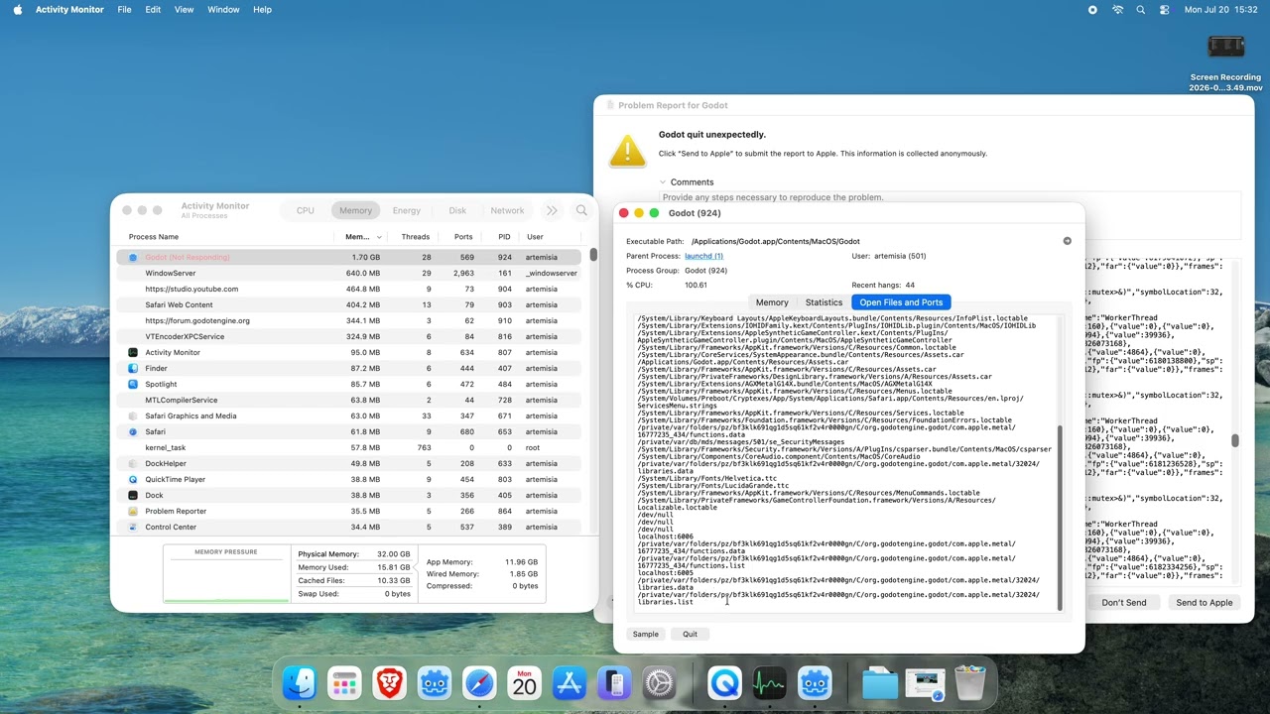Open the File menu

pos(124,10)
